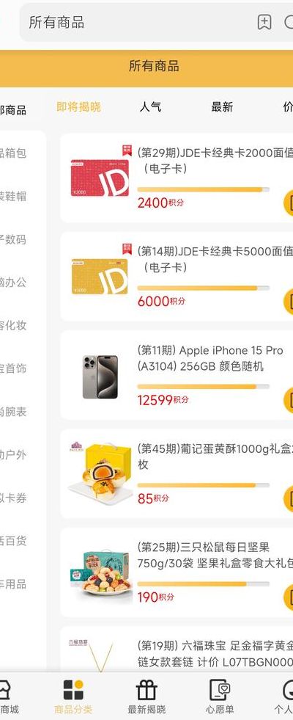This screenshot has width=293, height=720.
Task: Tap the yellow cart button on 三只松鼠 item
Action: tap(289, 597)
